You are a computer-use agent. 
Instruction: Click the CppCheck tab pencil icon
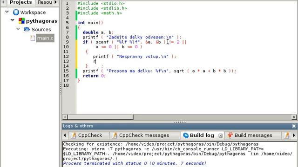[x=74, y=135]
